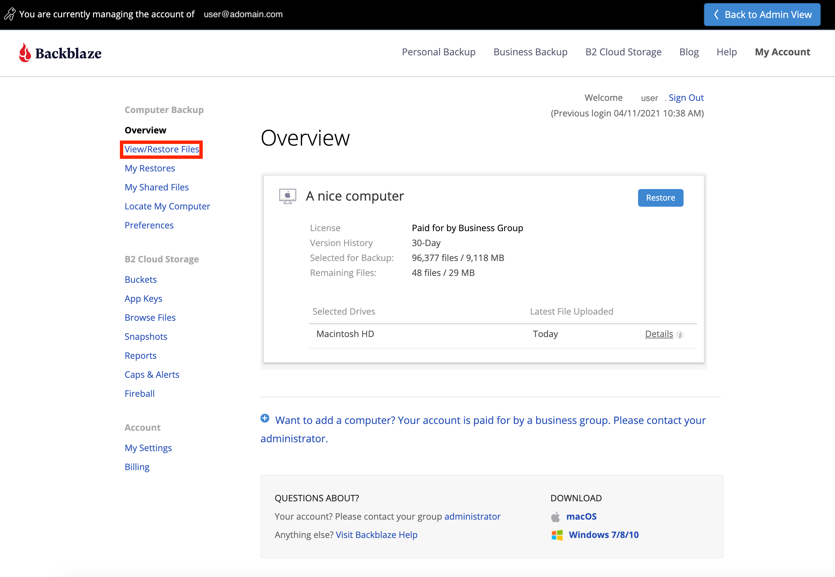This screenshot has width=835, height=577.
Task: Click the Latest File Uploaded column header
Action: [571, 312]
